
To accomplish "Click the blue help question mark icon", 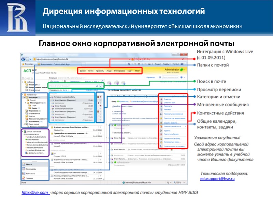I will pyautogui.click(x=182, y=77).
